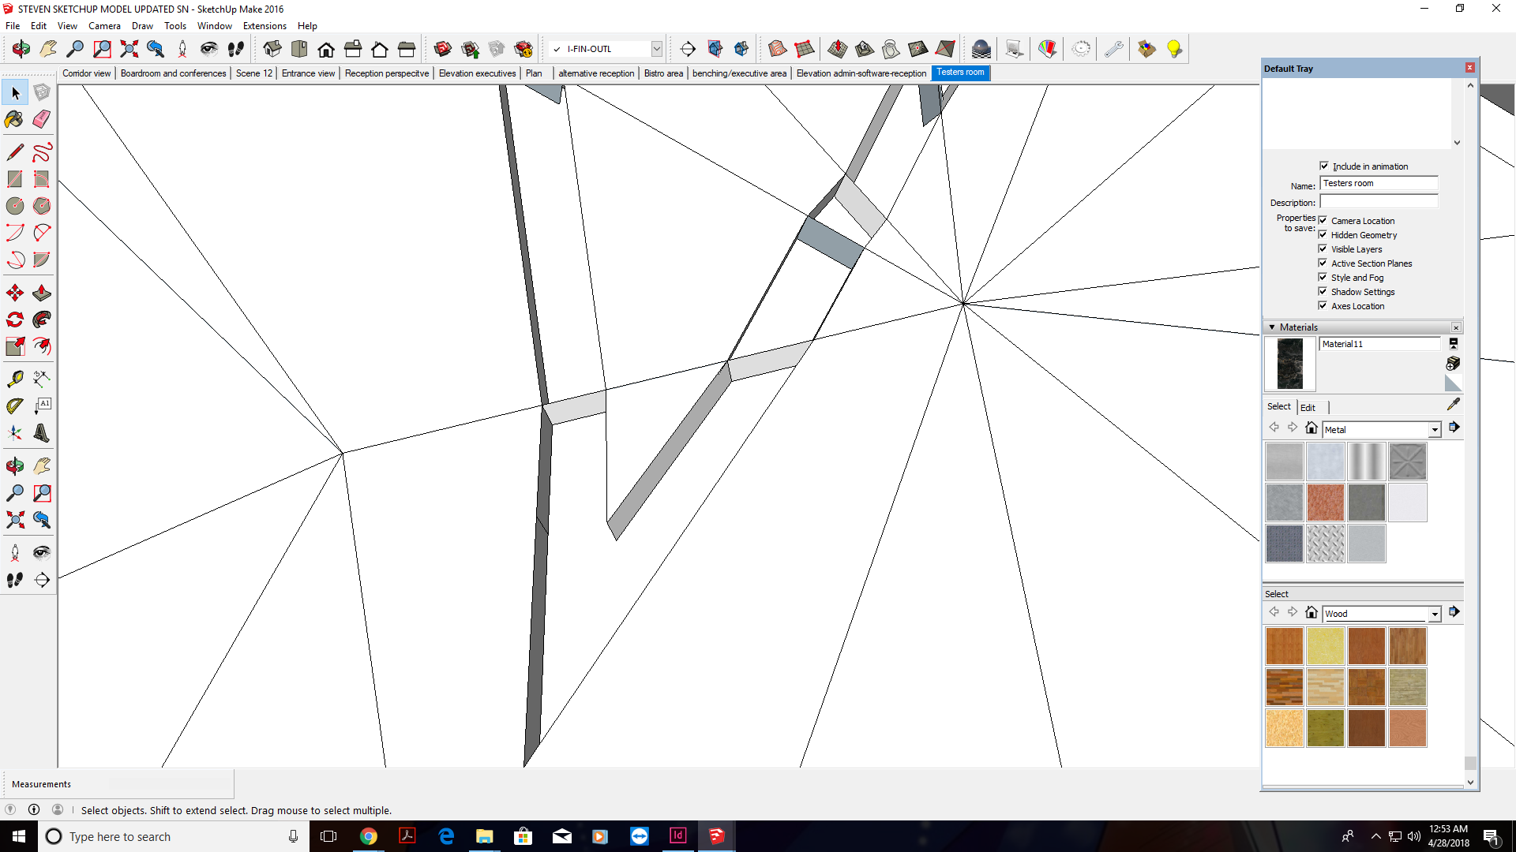
Task: Select the Paint Bucket tool
Action: click(14, 119)
